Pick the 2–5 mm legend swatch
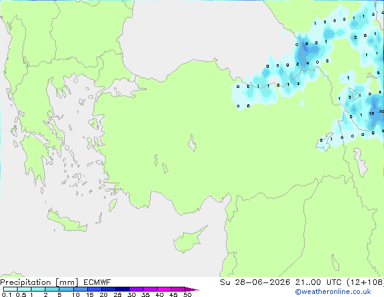Viewport: 384px width, 297px height. tap(52, 289)
